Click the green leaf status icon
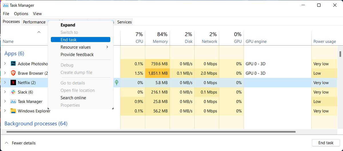Screen dimensions: 343x151 pyautogui.click(x=117, y=83)
